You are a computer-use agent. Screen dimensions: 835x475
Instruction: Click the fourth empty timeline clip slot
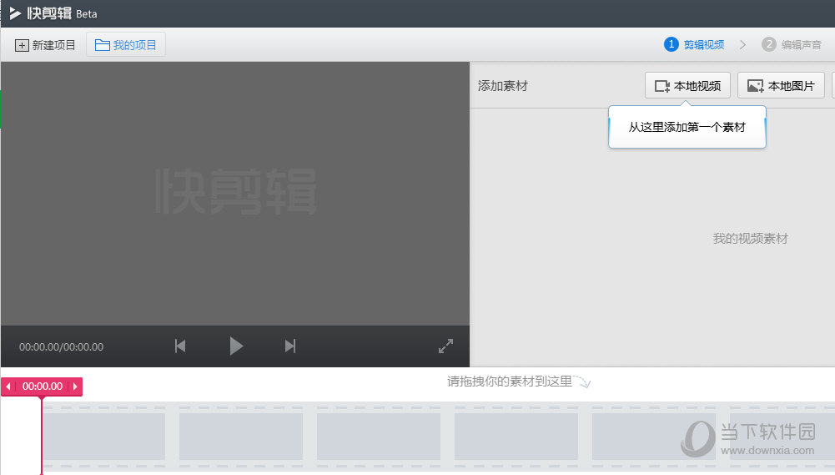pyautogui.click(x=516, y=436)
